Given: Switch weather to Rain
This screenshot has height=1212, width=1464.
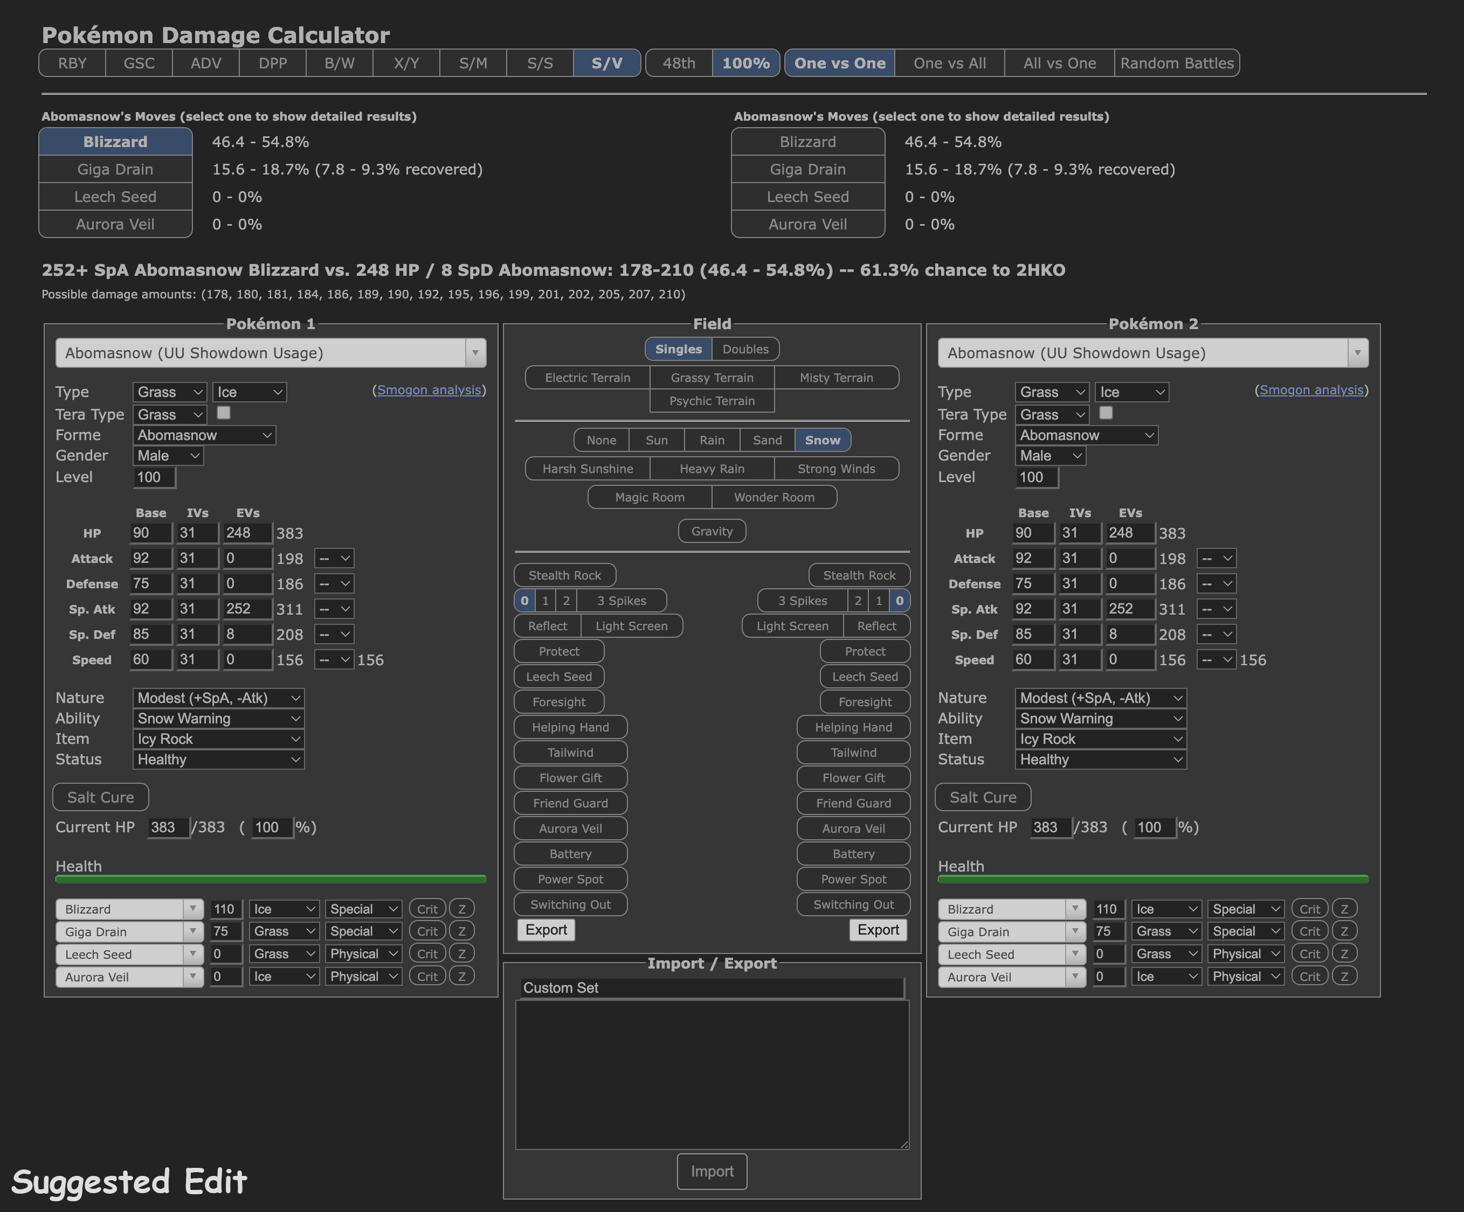Looking at the screenshot, I should [x=712, y=440].
